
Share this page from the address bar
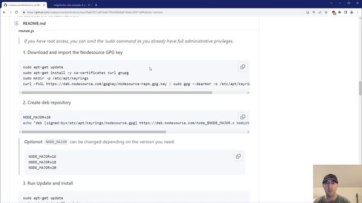pos(320,12)
